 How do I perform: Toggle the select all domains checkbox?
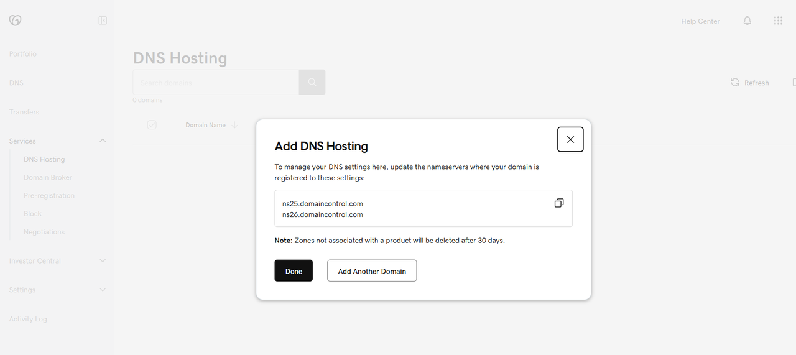click(152, 125)
